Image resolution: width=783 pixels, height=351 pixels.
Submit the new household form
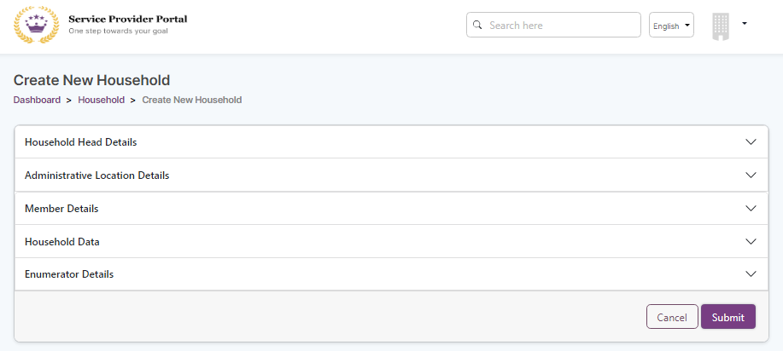click(x=727, y=317)
